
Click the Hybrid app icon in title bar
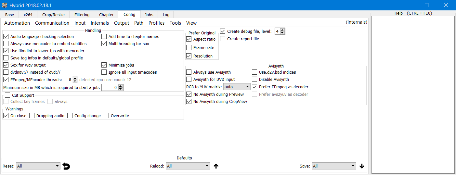click(5, 5)
